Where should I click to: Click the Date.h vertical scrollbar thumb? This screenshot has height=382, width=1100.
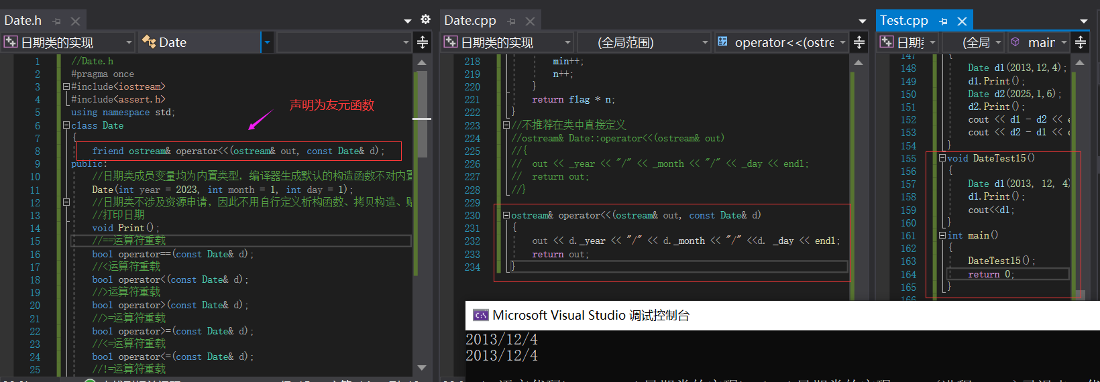tap(422, 114)
